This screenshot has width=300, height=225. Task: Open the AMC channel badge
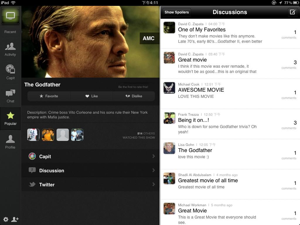149,38
